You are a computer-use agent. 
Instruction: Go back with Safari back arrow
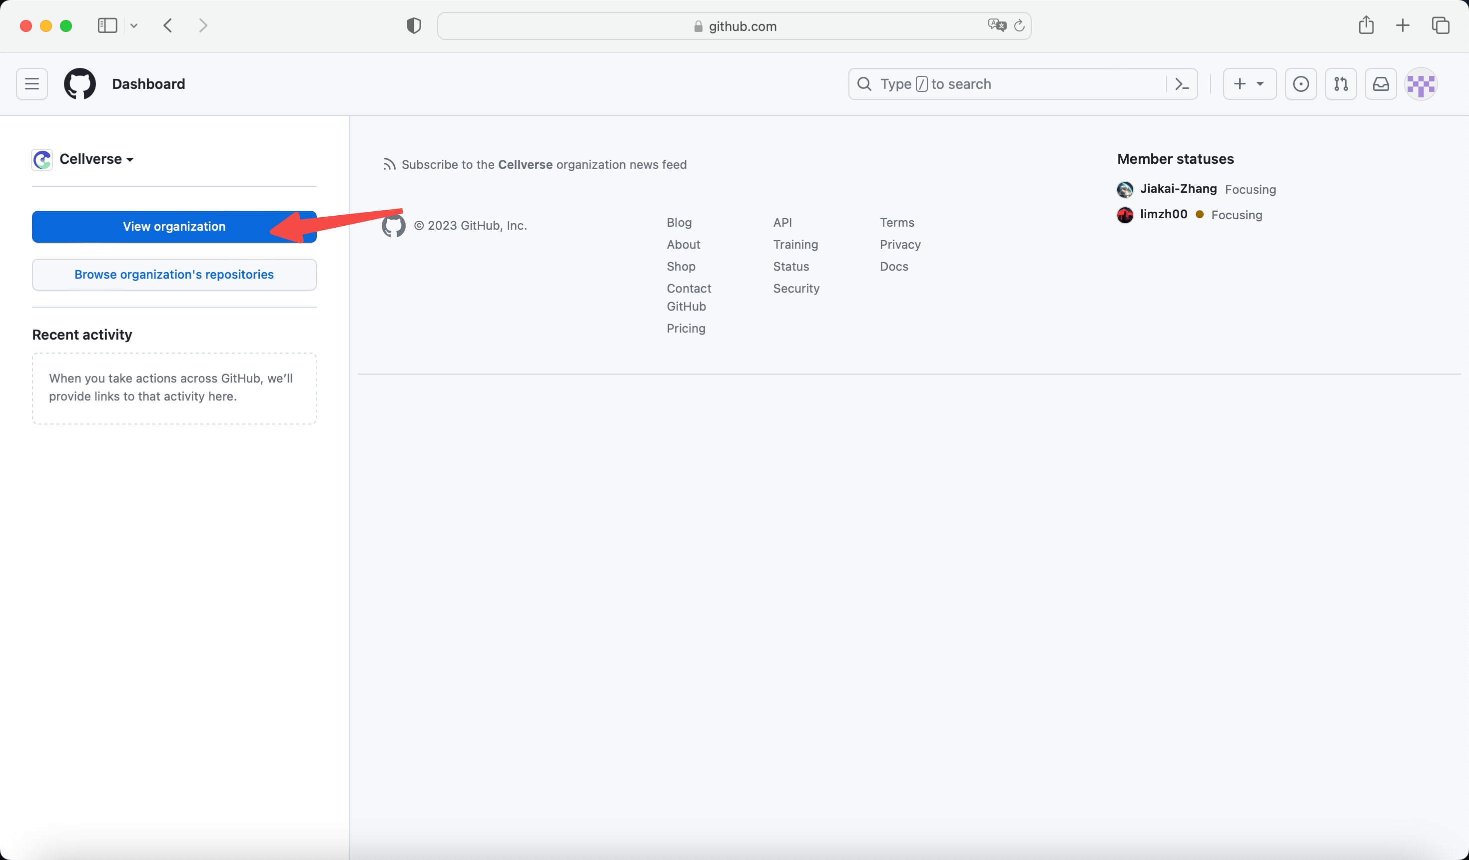tap(168, 25)
